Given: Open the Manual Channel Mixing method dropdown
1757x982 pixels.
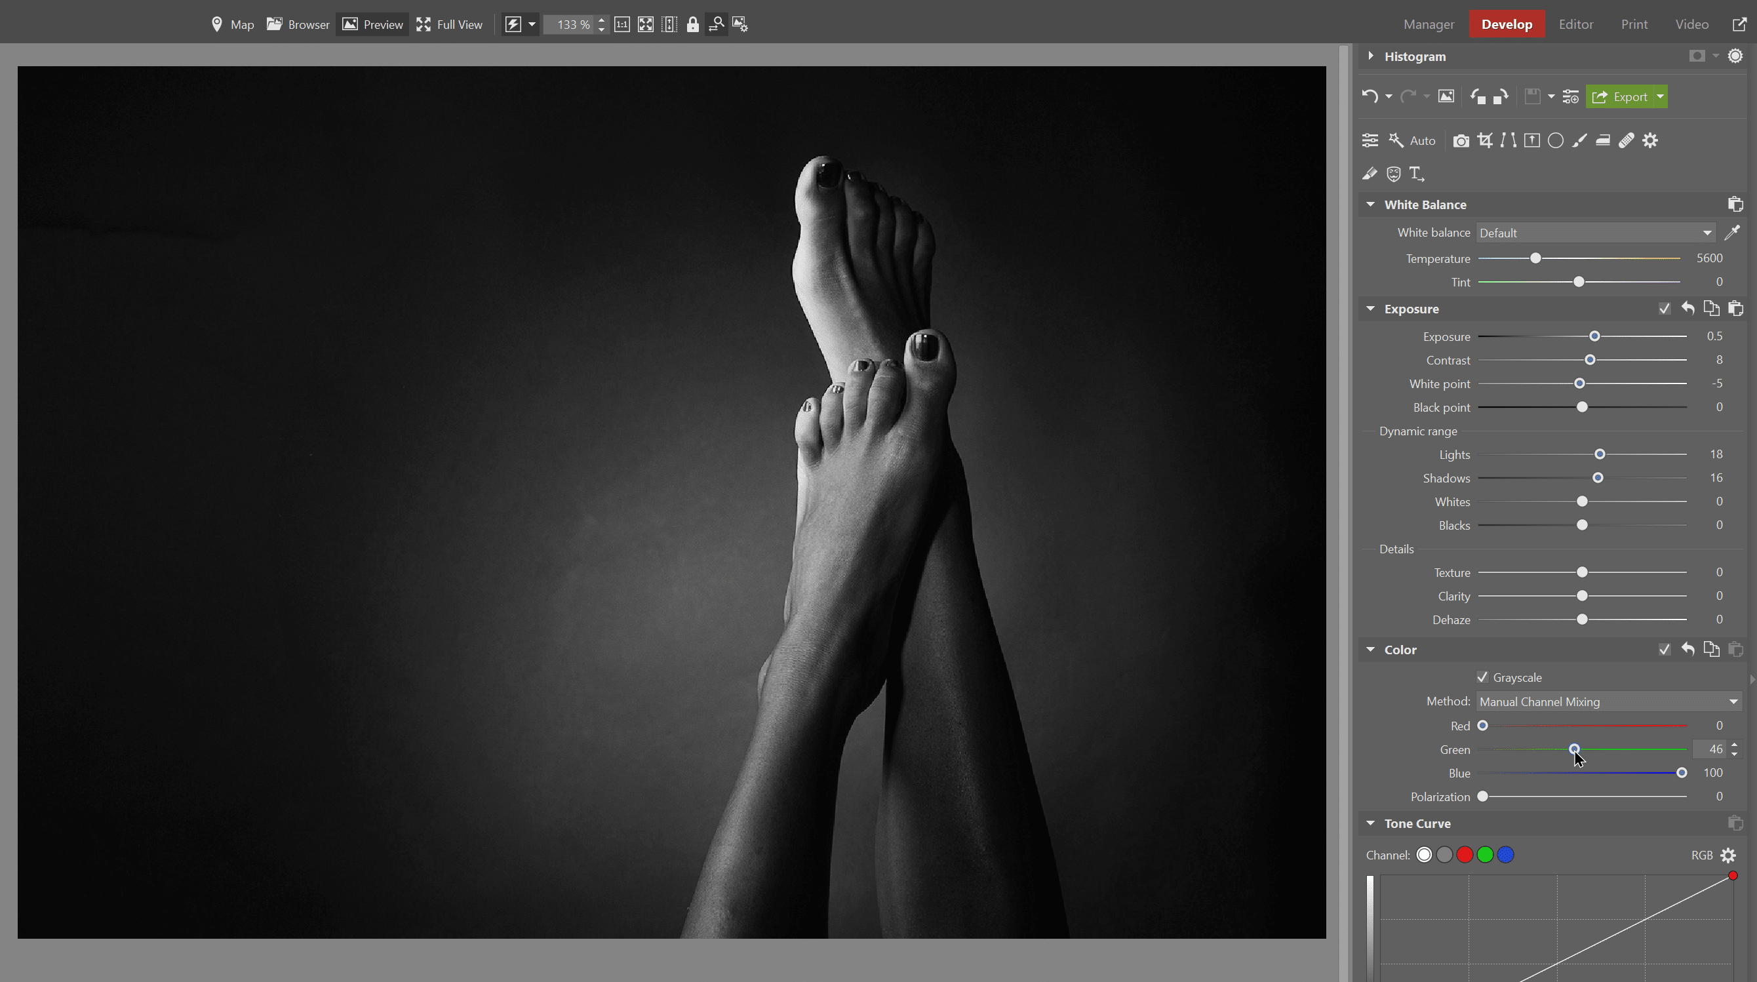Looking at the screenshot, I should click(1608, 701).
